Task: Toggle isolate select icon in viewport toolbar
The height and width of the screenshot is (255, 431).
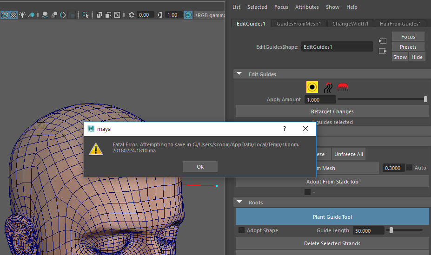Action: (85, 15)
